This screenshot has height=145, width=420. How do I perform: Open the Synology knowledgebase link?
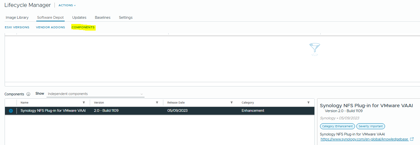click(364, 139)
